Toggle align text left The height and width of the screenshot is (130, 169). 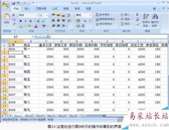(x=53, y=21)
